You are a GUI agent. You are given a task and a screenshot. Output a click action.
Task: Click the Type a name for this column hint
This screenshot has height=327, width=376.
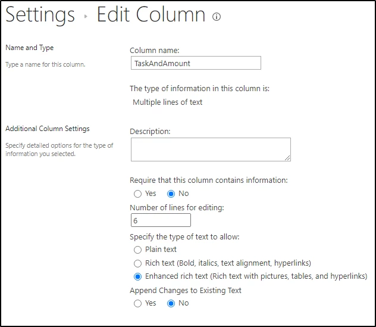(45, 64)
